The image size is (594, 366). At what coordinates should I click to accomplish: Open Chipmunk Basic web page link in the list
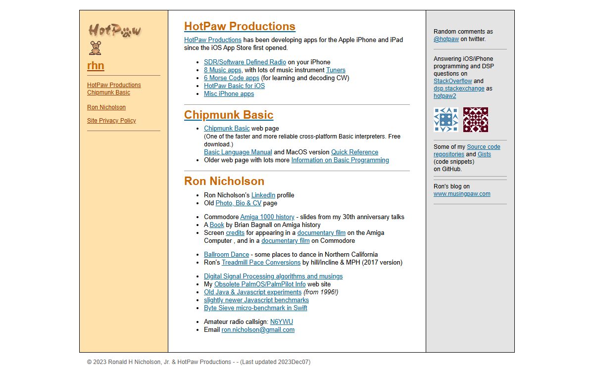tap(227, 129)
